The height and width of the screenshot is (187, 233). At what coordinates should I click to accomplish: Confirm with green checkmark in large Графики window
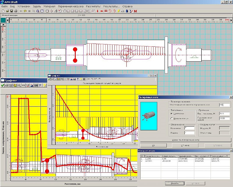[2, 85]
